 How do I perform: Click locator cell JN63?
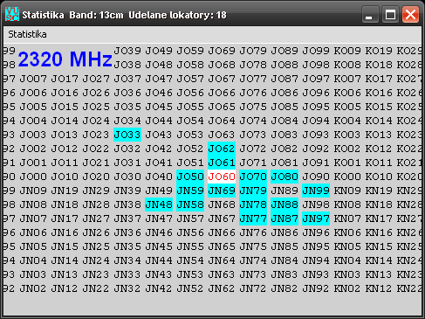click(222, 274)
